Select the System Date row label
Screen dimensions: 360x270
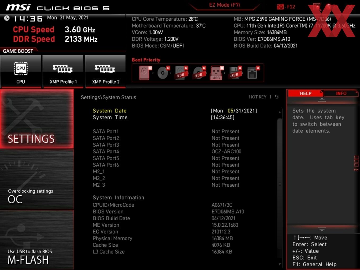tap(110, 111)
